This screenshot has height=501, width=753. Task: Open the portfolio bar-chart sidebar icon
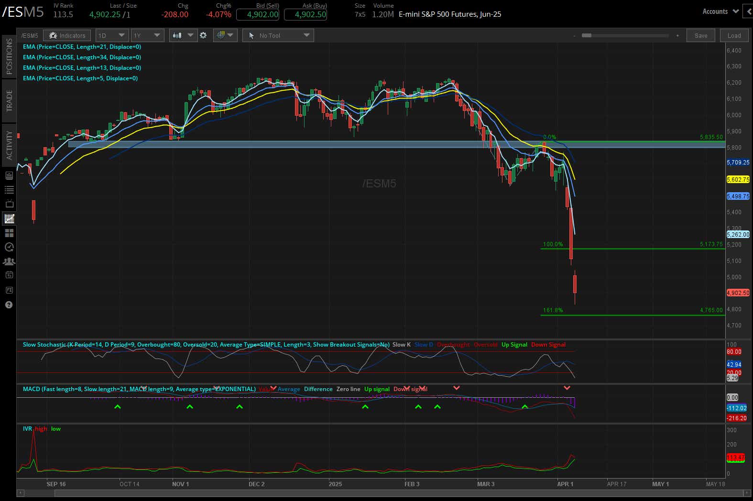9,175
